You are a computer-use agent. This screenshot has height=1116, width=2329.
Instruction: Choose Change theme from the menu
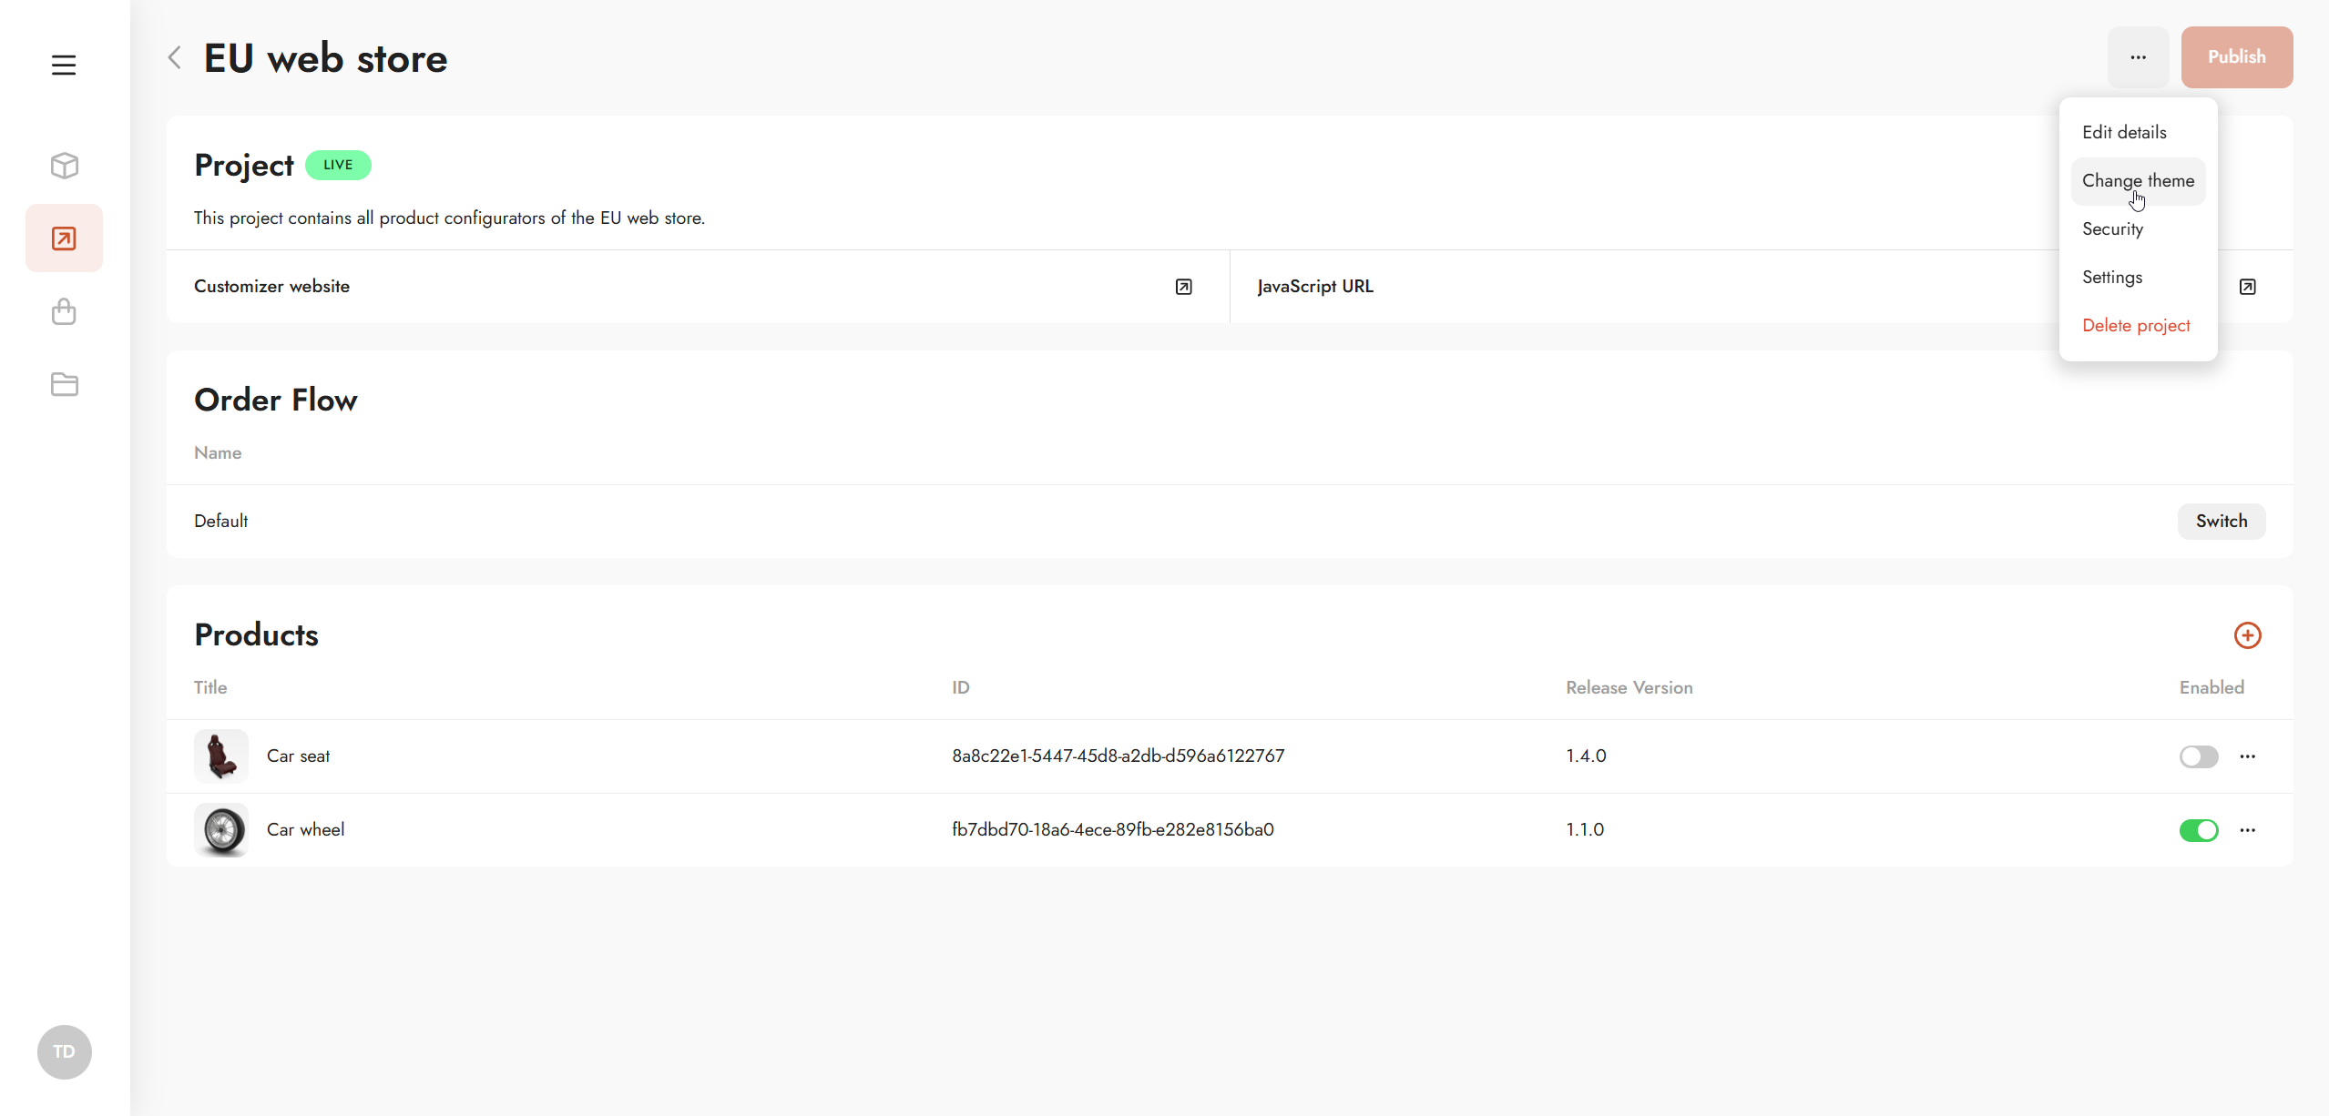tap(2138, 181)
